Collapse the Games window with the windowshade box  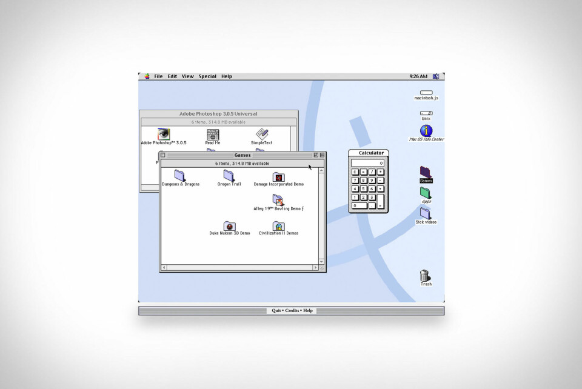[322, 155]
